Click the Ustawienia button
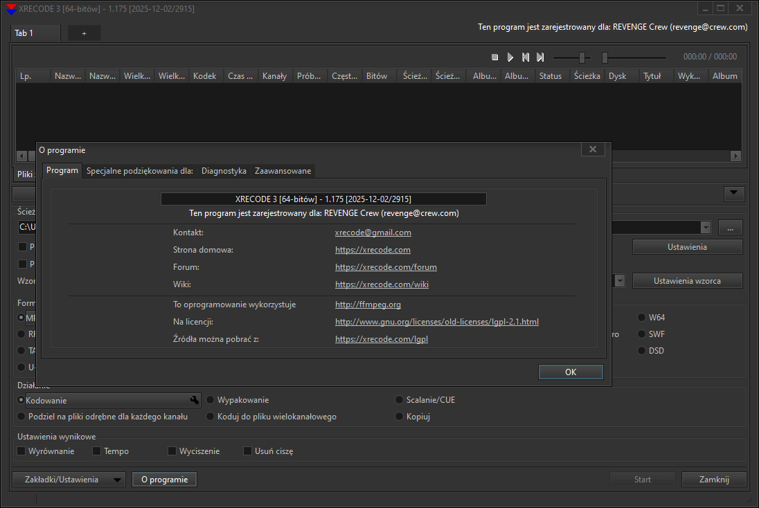The image size is (759, 508). 688,247
